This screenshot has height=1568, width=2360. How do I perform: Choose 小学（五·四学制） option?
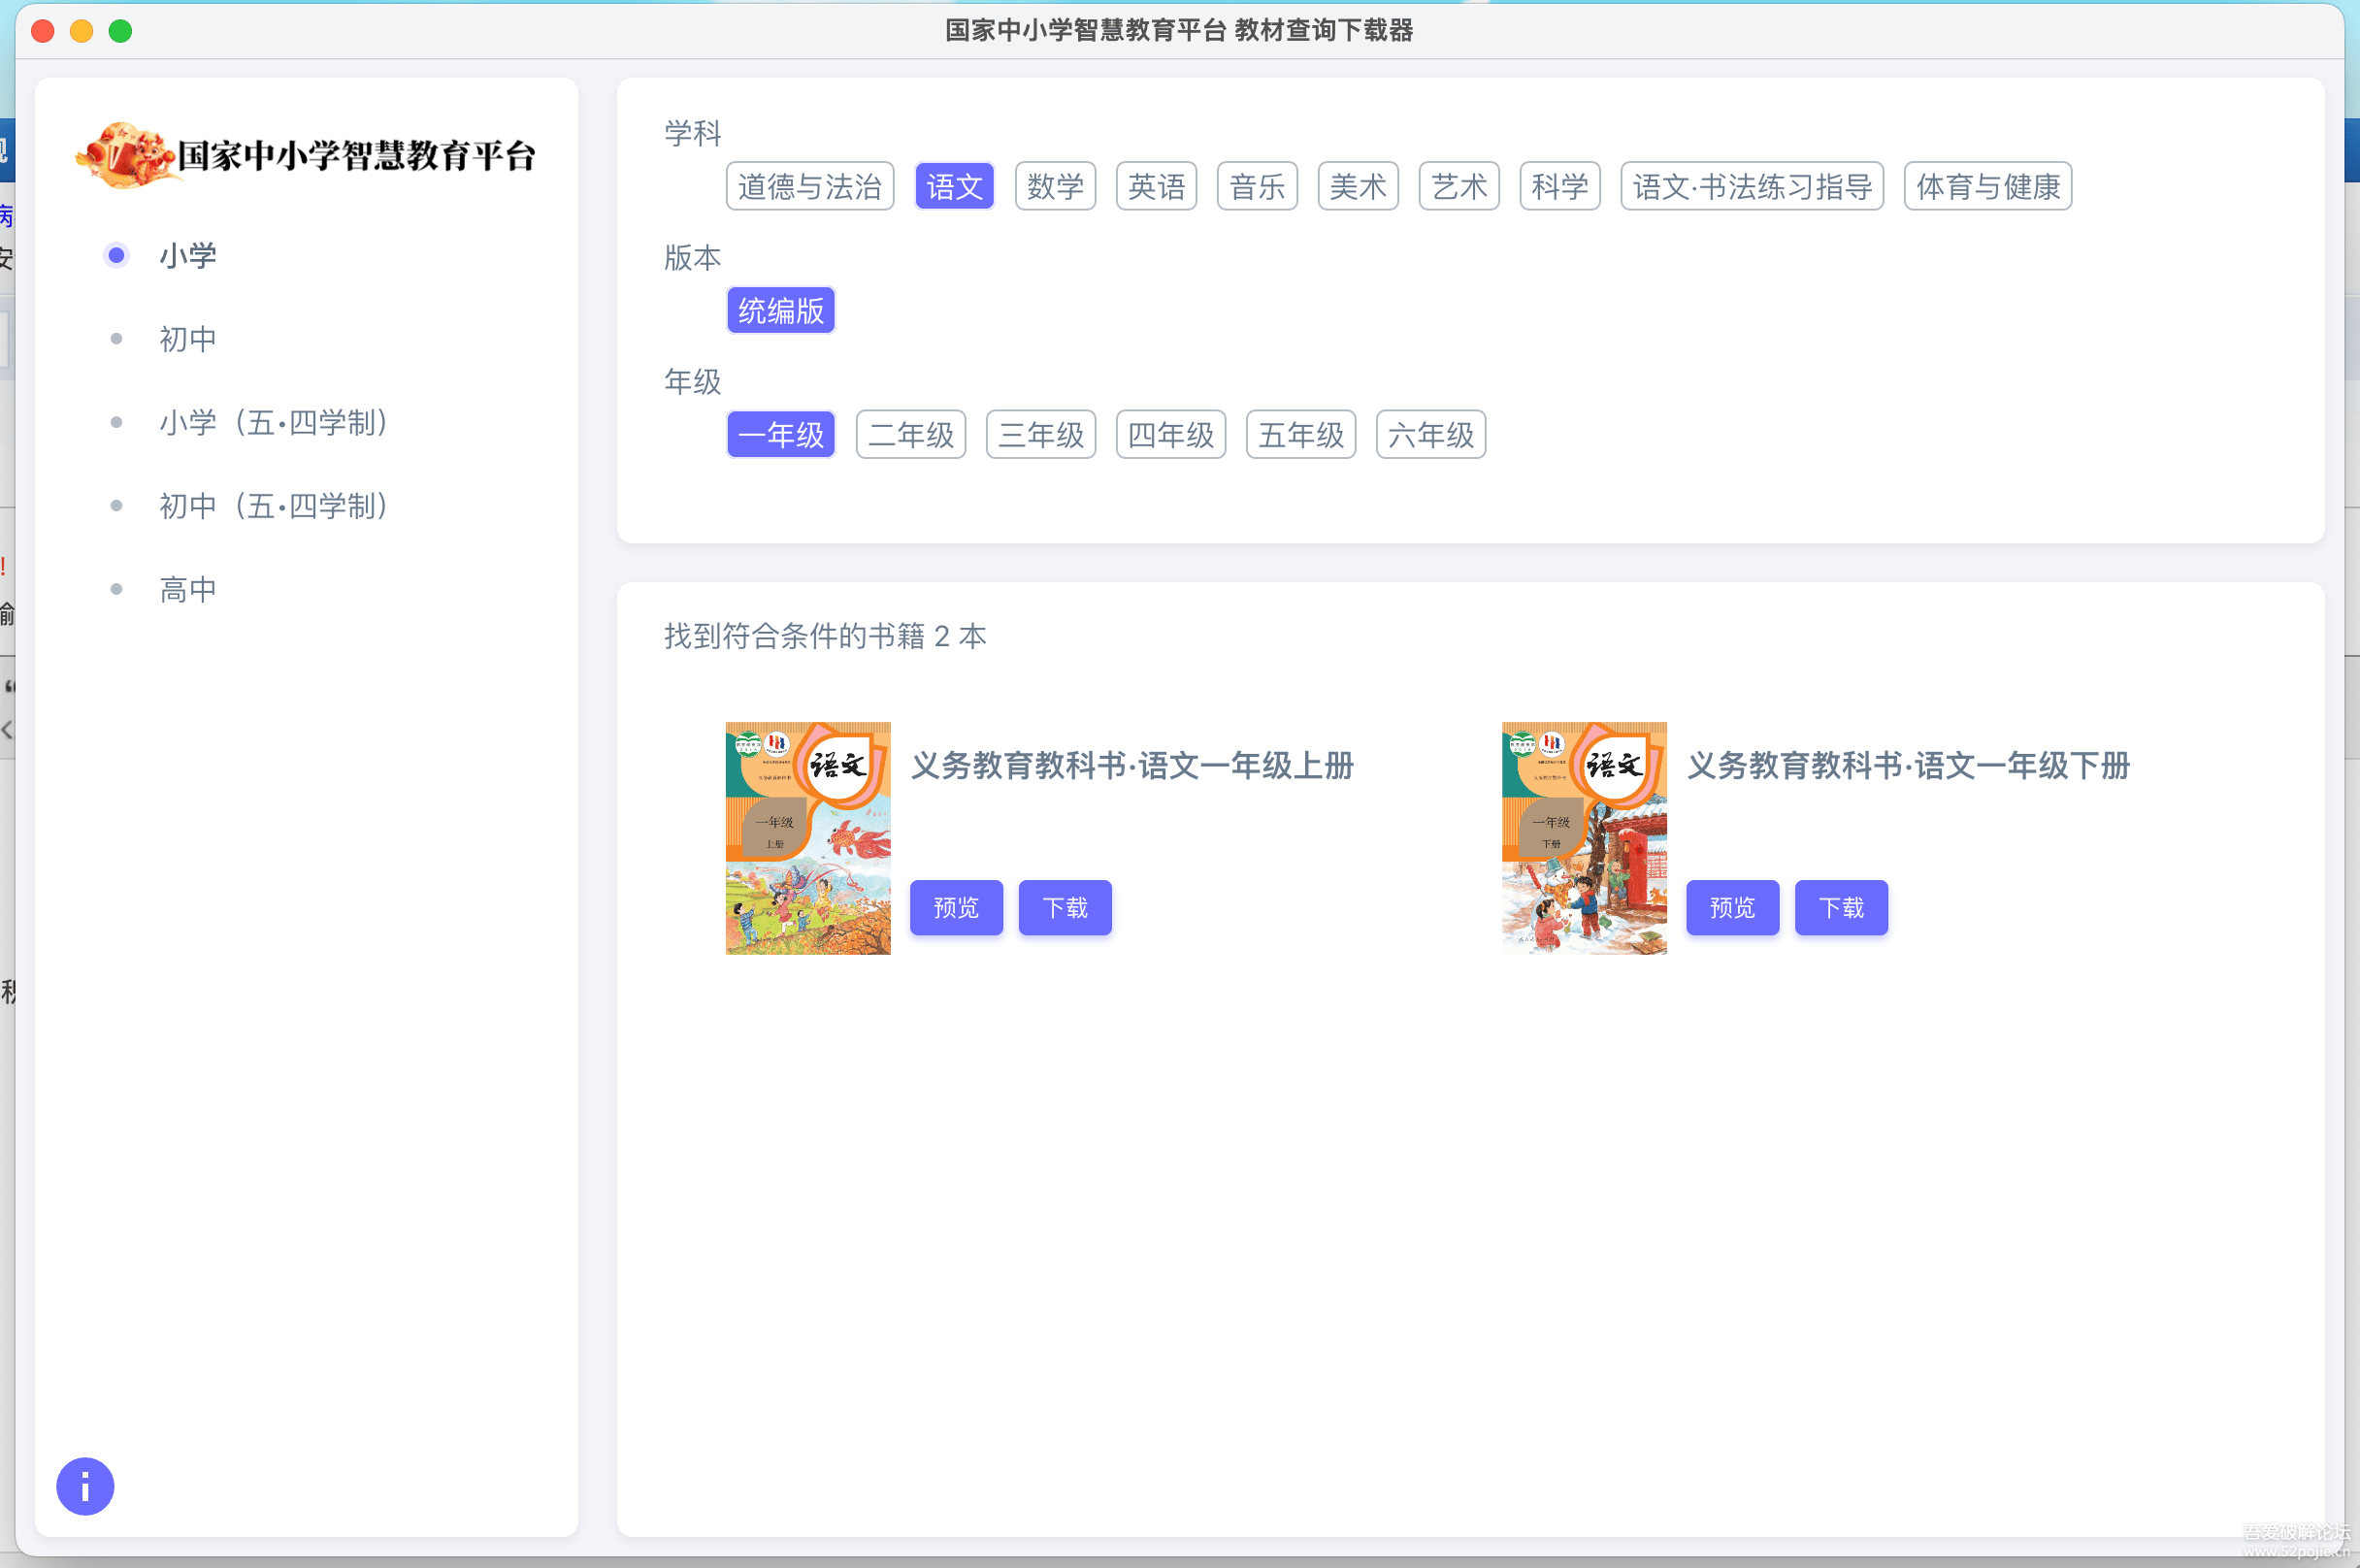[x=274, y=422]
